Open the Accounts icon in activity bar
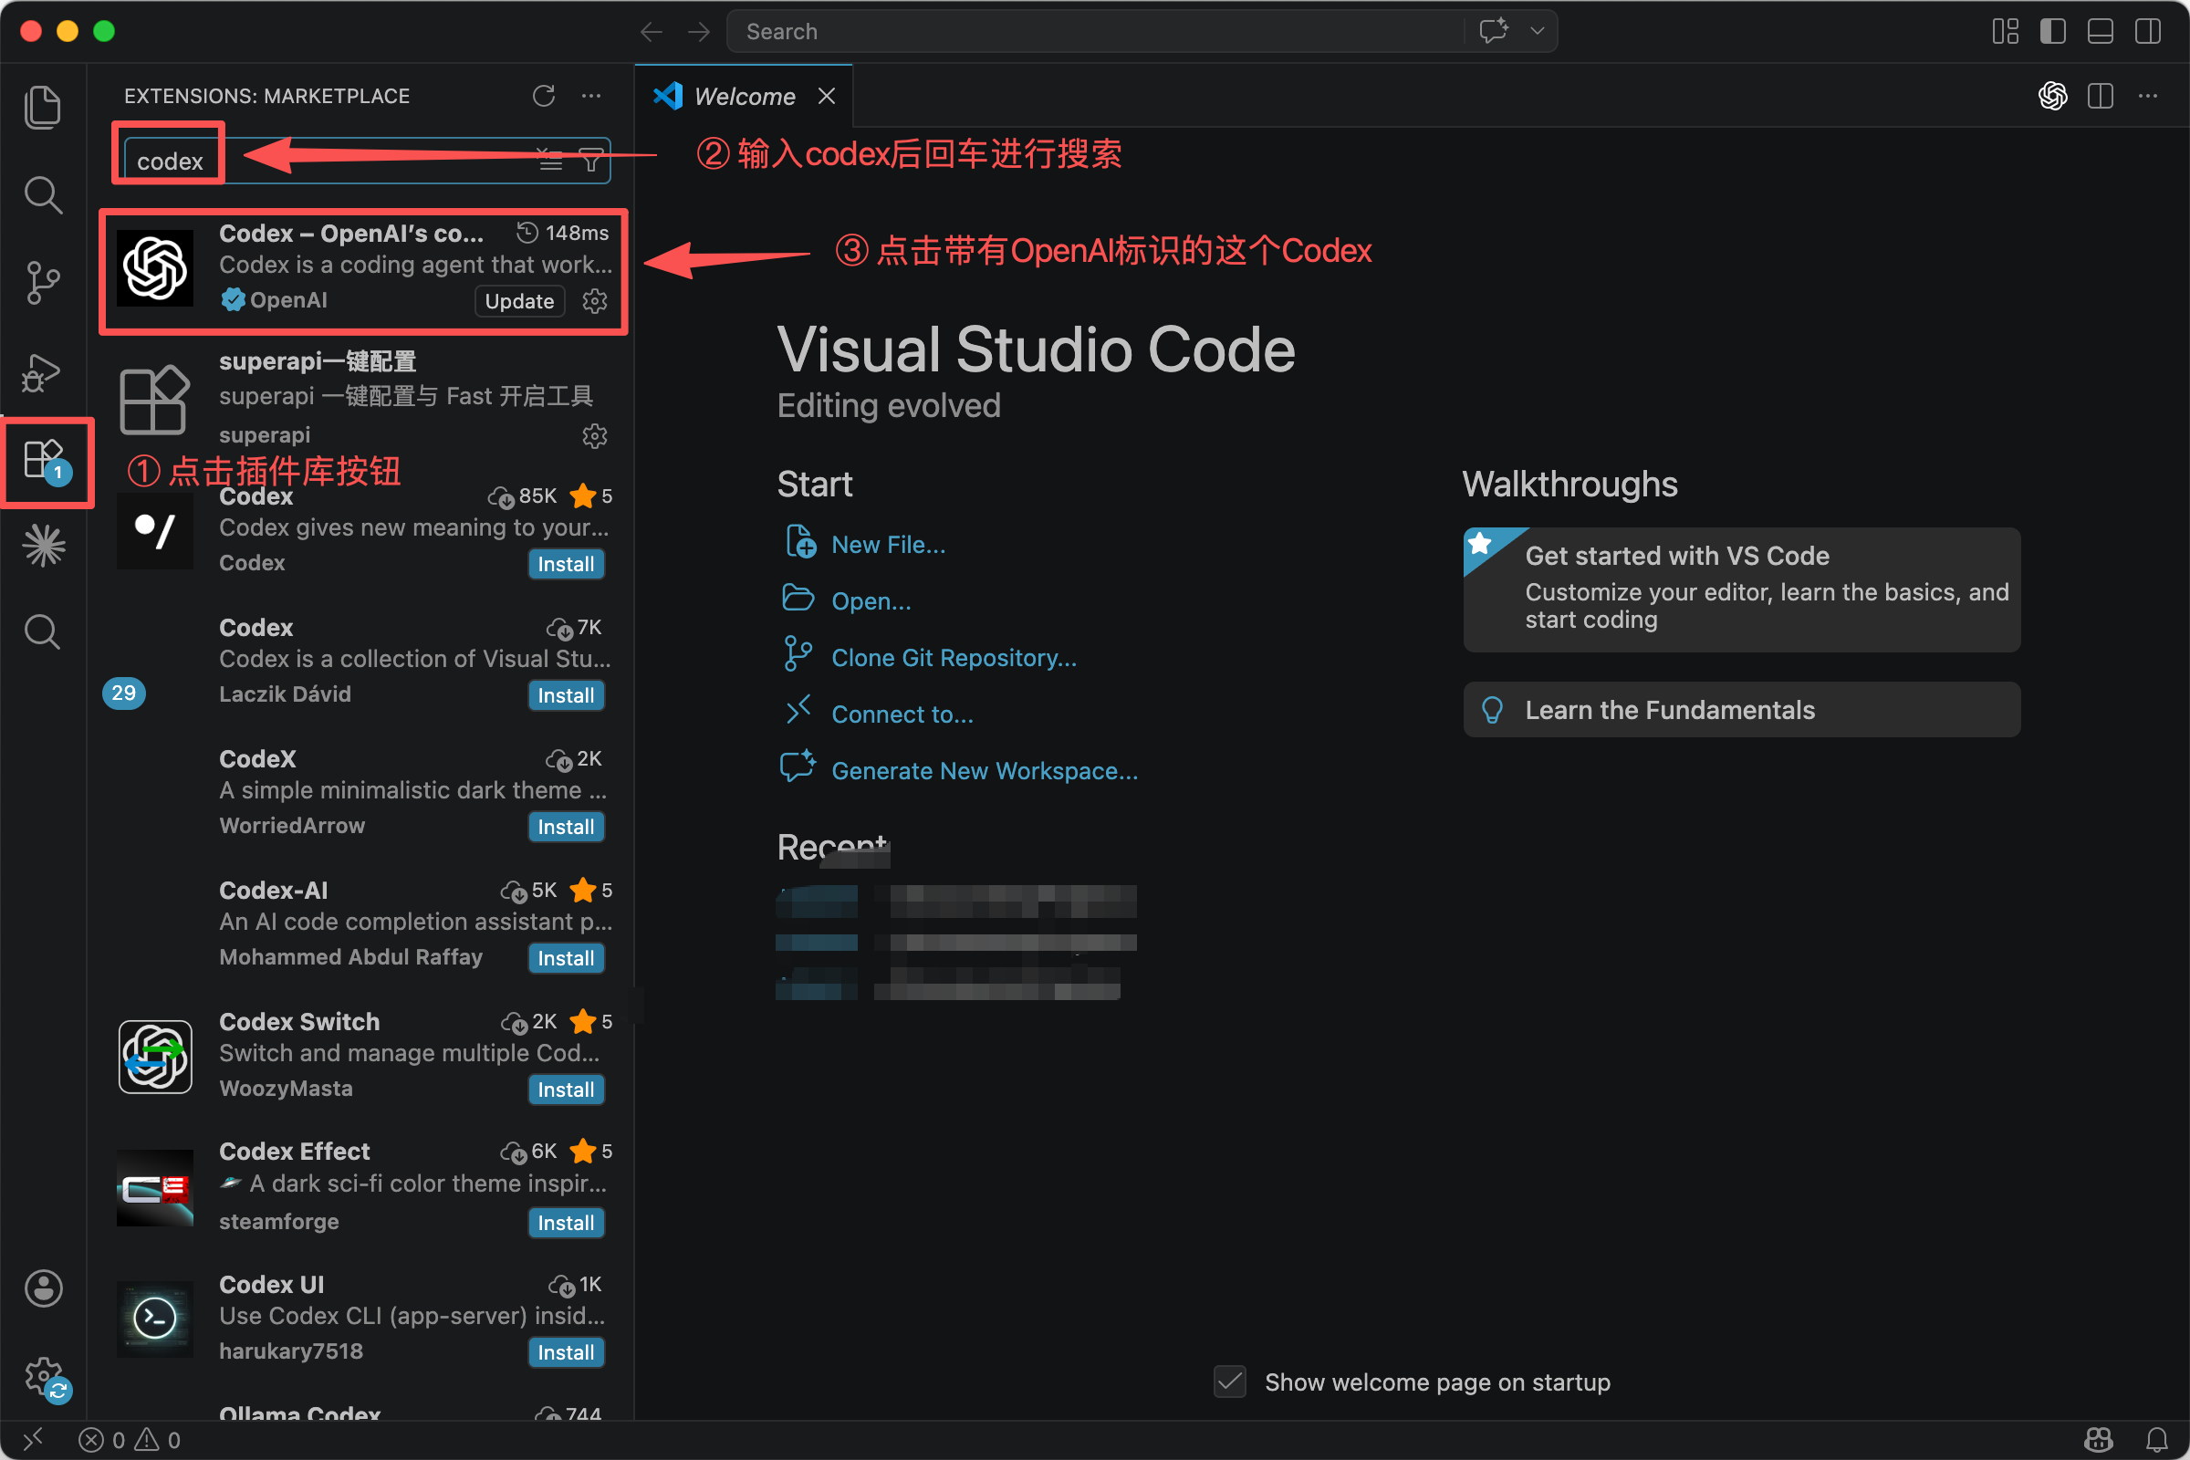This screenshot has height=1460, width=2190. 43,1288
